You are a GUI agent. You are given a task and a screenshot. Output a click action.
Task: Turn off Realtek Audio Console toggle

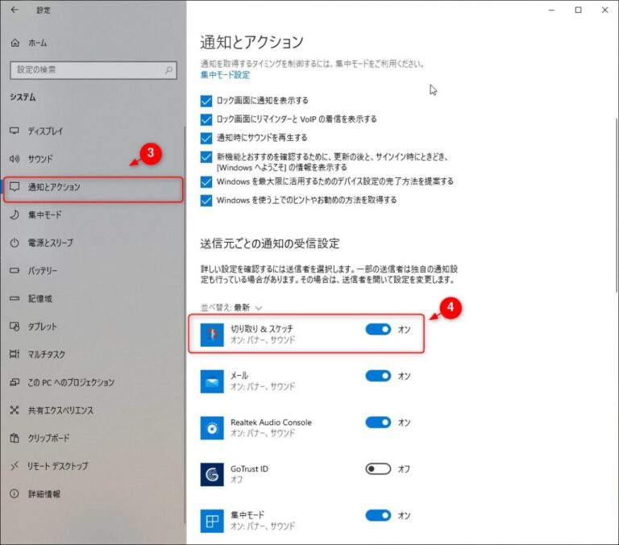378,422
